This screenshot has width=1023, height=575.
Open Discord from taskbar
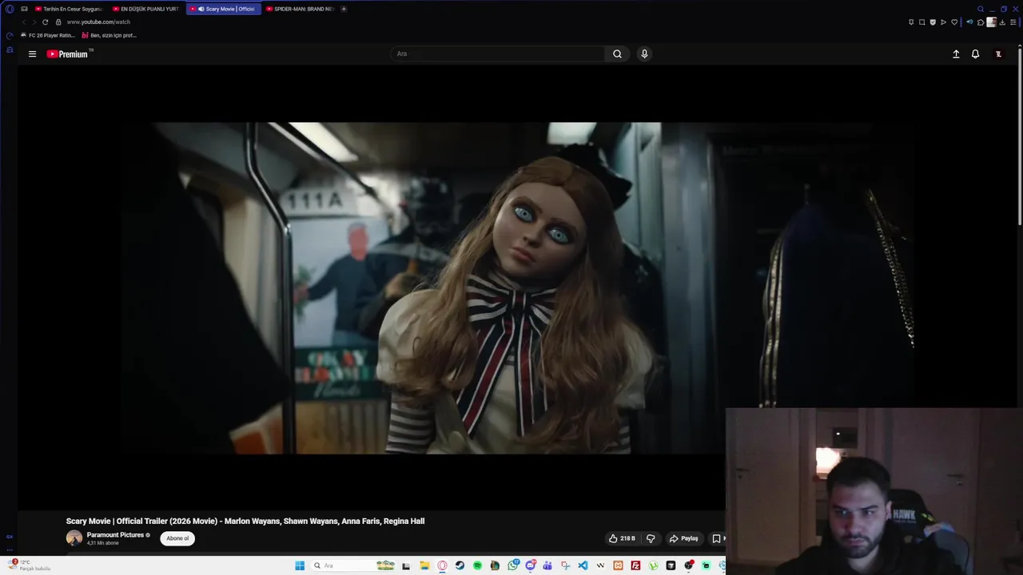point(530,565)
